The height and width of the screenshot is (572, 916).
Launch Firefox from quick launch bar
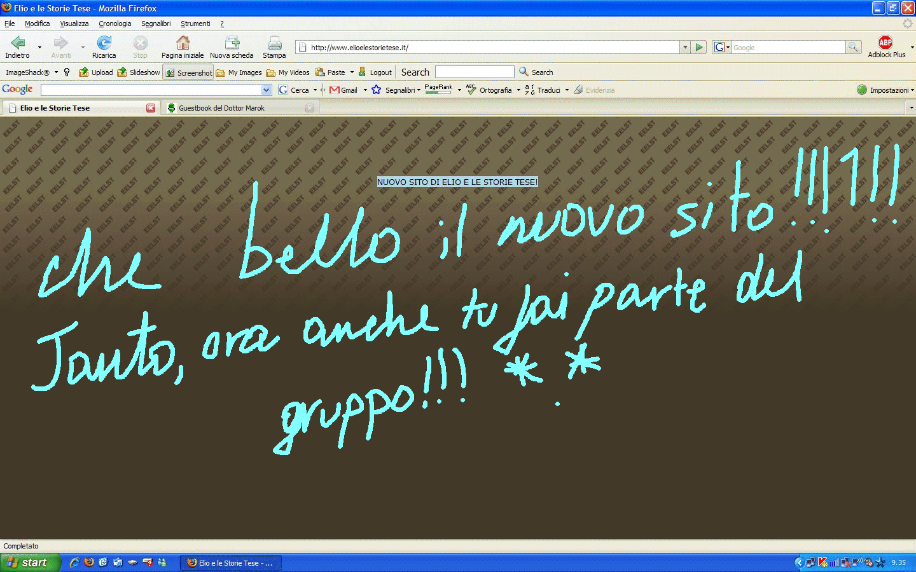pyautogui.click(x=89, y=562)
